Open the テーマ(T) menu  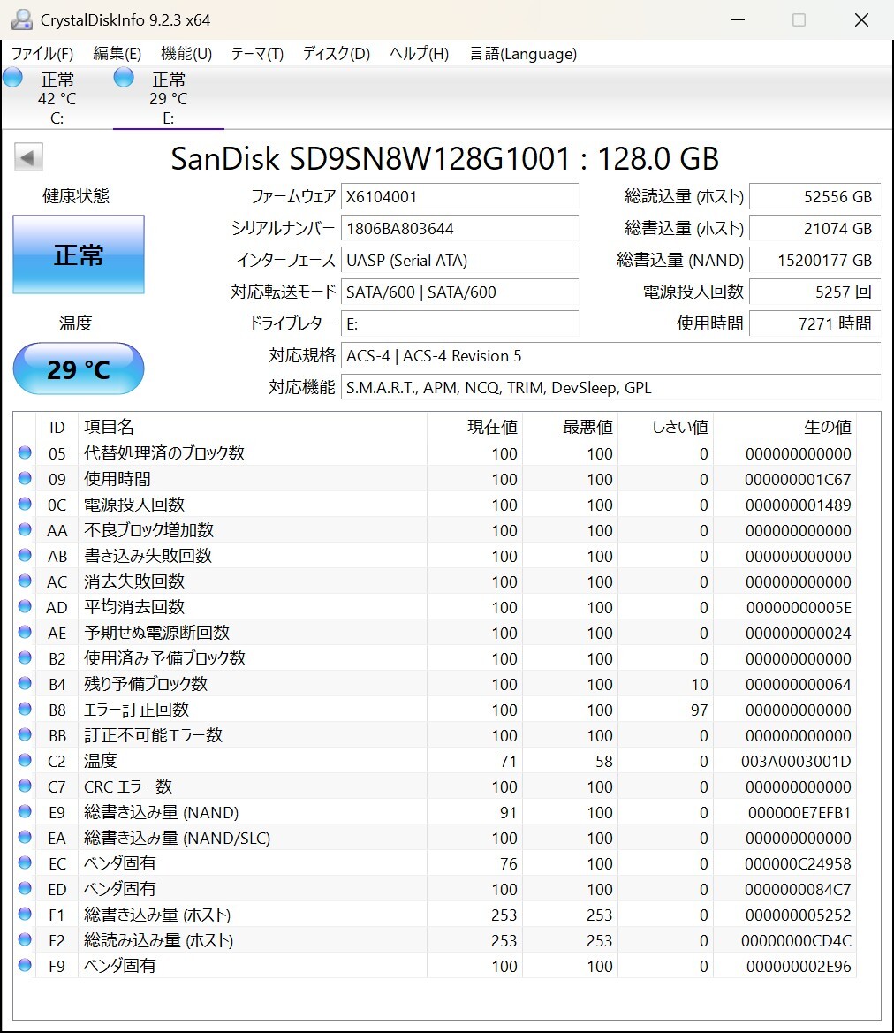point(255,54)
